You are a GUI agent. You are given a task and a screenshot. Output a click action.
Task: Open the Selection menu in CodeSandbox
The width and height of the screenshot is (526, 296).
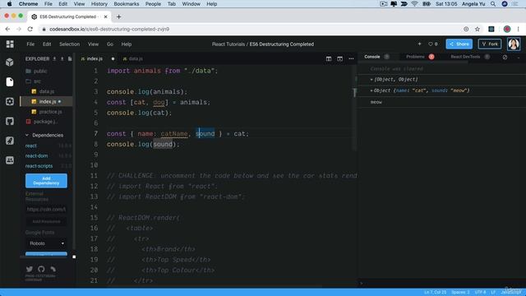(x=69, y=44)
